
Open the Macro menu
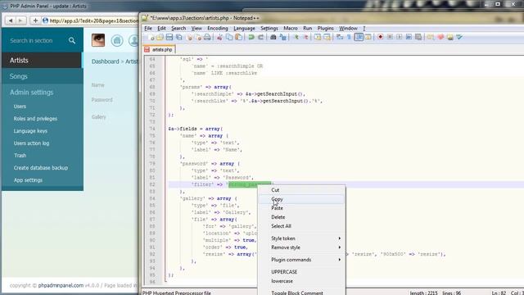pyautogui.click(x=291, y=29)
